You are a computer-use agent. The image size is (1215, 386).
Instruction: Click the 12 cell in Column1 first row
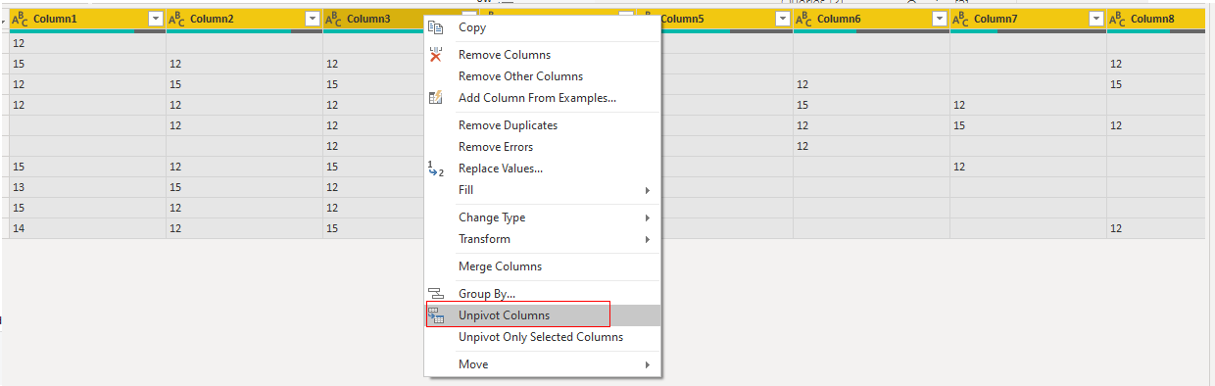tap(87, 43)
